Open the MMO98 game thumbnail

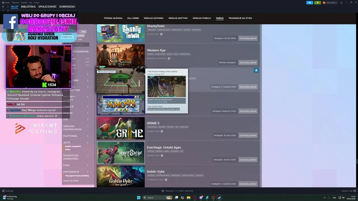tap(121, 104)
